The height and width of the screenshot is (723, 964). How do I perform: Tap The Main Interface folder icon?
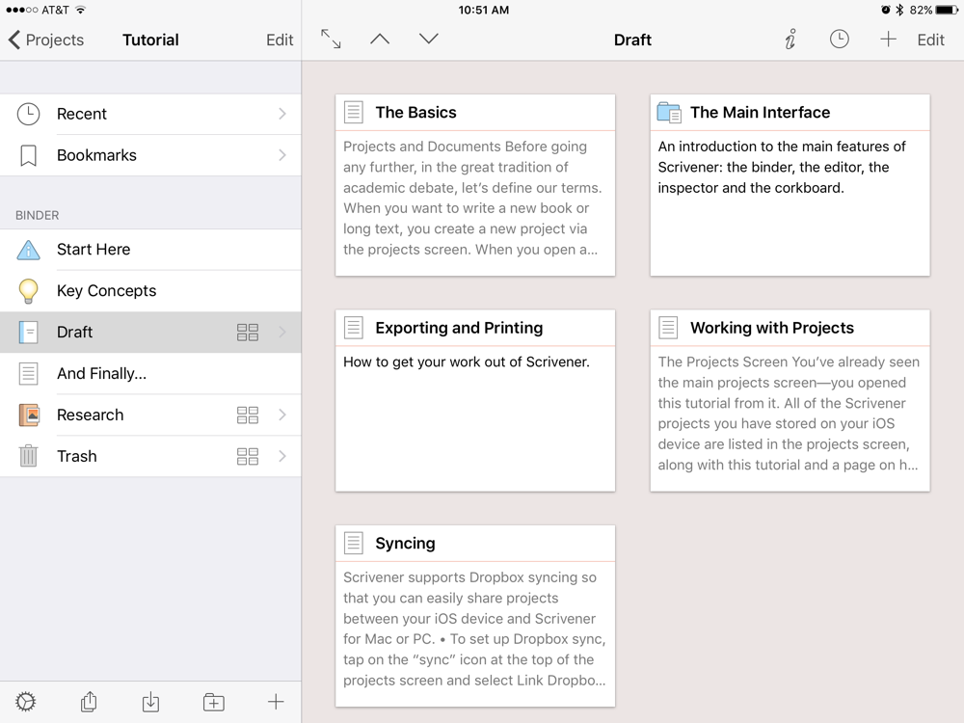(x=668, y=113)
